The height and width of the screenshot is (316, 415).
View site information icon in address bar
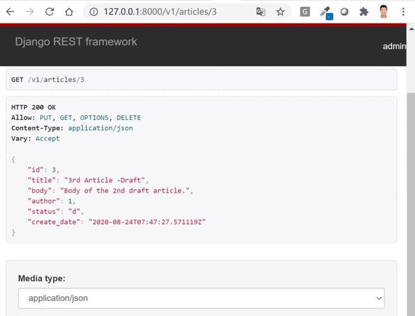pyautogui.click(x=93, y=11)
